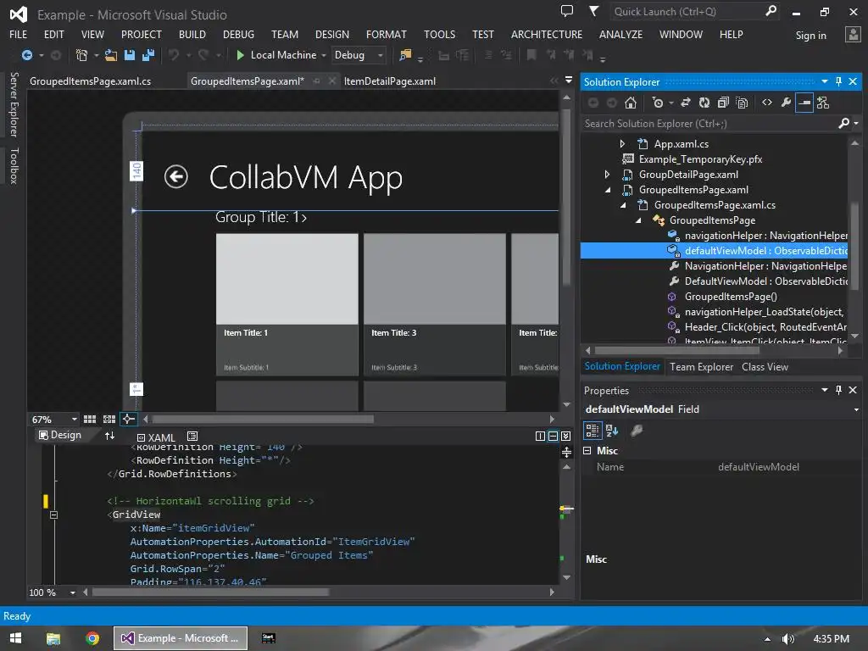Open the account avatar icon next to Sign in

(x=853, y=34)
